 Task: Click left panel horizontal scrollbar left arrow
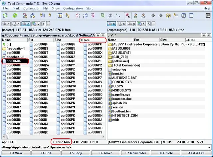point(4,137)
